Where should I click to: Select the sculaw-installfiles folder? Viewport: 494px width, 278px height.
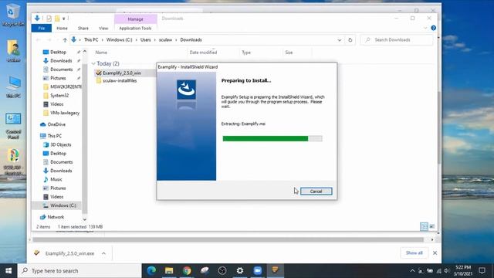[x=120, y=80]
